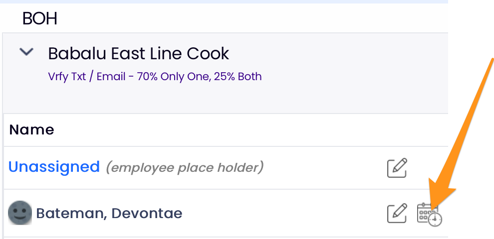The height and width of the screenshot is (239, 494).
Task: Click the "employee place holder" label
Action: [184, 168]
